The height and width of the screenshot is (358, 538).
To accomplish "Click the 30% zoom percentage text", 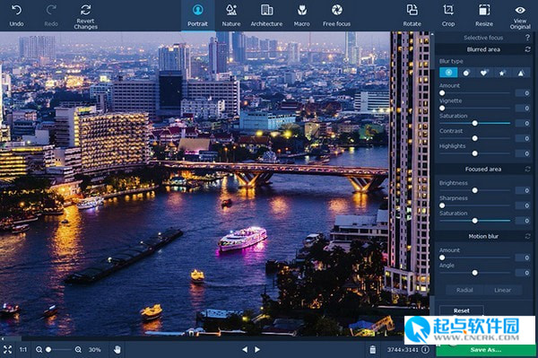I will (x=95, y=350).
